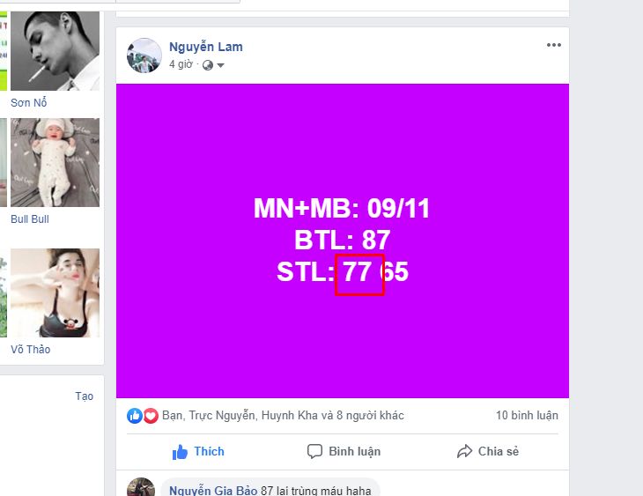The width and height of the screenshot is (643, 496).
Task: Click the Chia sẻ share arrow icon
Action: click(x=464, y=451)
